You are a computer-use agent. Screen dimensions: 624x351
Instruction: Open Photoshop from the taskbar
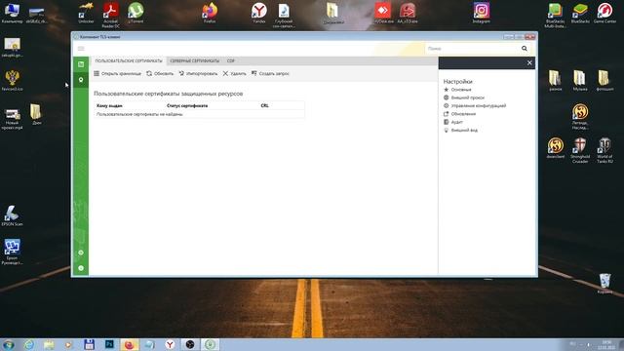[109, 344]
